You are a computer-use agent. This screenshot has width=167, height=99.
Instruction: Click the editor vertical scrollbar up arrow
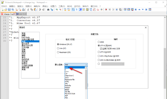[165, 17]
